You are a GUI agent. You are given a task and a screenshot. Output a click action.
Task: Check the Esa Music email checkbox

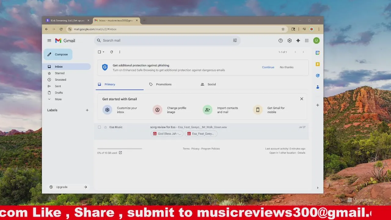coord(99,127)
